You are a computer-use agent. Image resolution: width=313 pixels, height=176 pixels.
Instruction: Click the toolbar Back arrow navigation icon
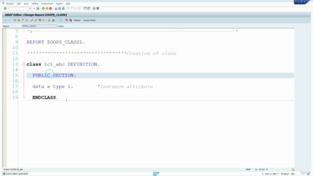tap(5, 20)
